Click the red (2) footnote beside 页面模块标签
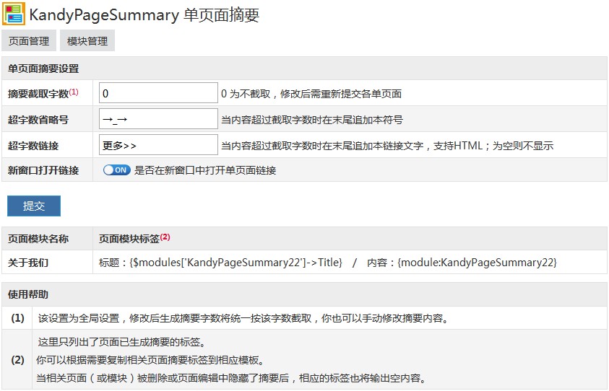Image resolution: width=609 pixels, height=391 pixels. click(165, 237)
